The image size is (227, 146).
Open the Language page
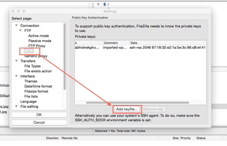28,101
